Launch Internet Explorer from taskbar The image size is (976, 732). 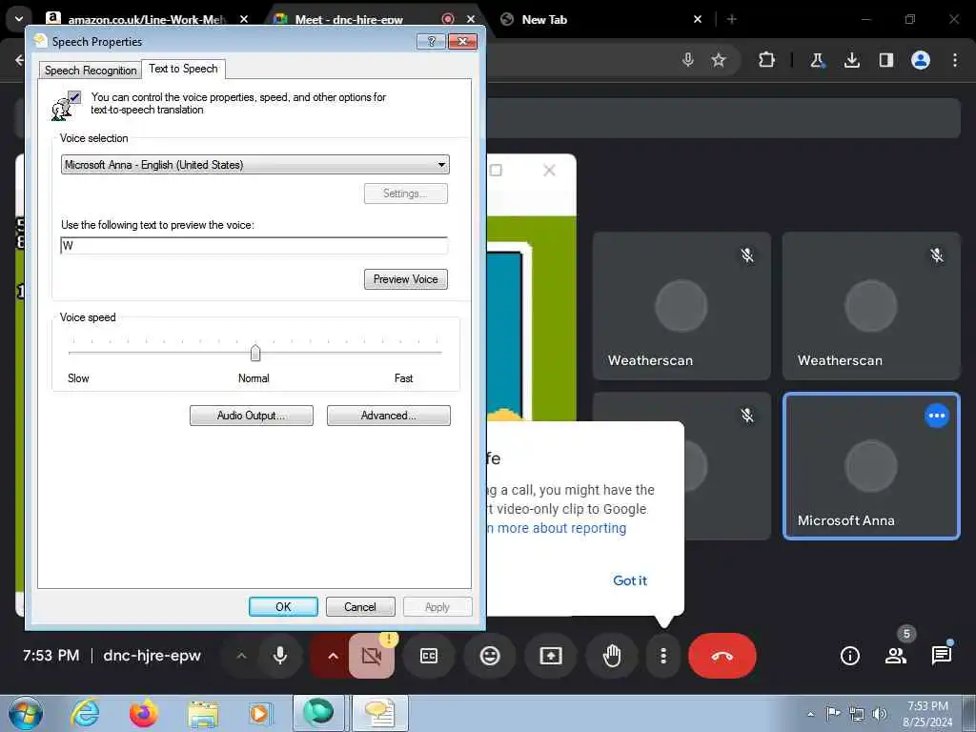[85, 713]
